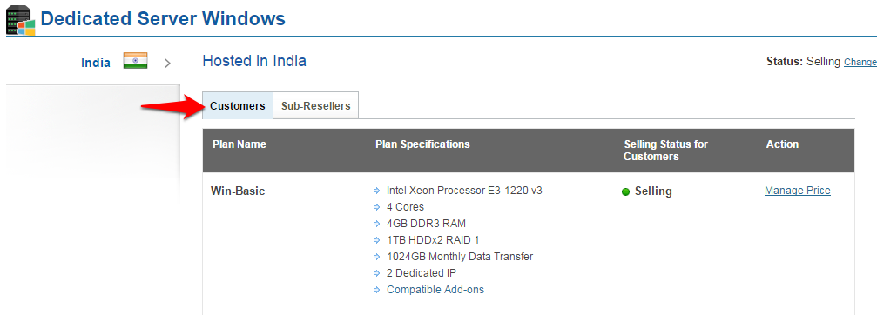
Task: Switch to the Sub-Resellers tab
Action: (x=315, y=105)
